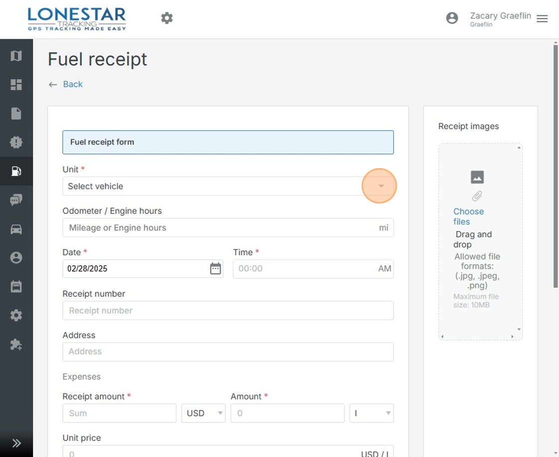Open the alerts badge sidebar icon

pos(16,142)
